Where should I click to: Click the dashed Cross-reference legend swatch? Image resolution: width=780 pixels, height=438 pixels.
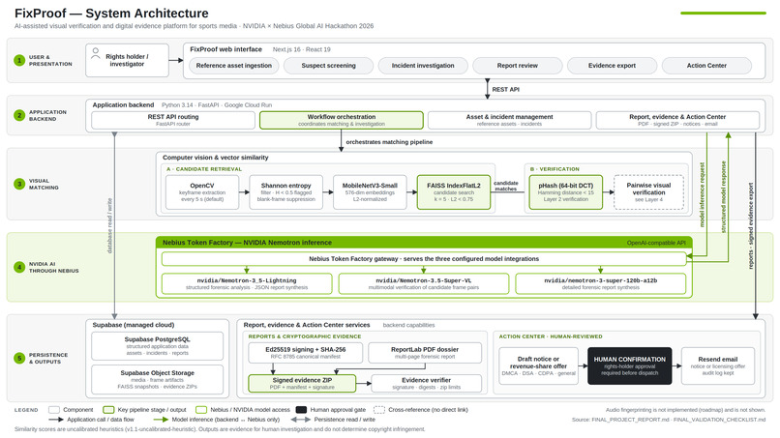click(x=379, y=410)
